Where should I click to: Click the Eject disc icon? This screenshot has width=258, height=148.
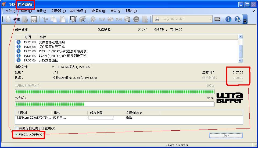pyautogui.click(x=136, y=19)
